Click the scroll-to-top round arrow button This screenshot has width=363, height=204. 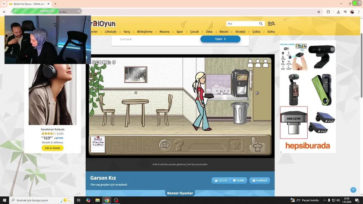353,190
